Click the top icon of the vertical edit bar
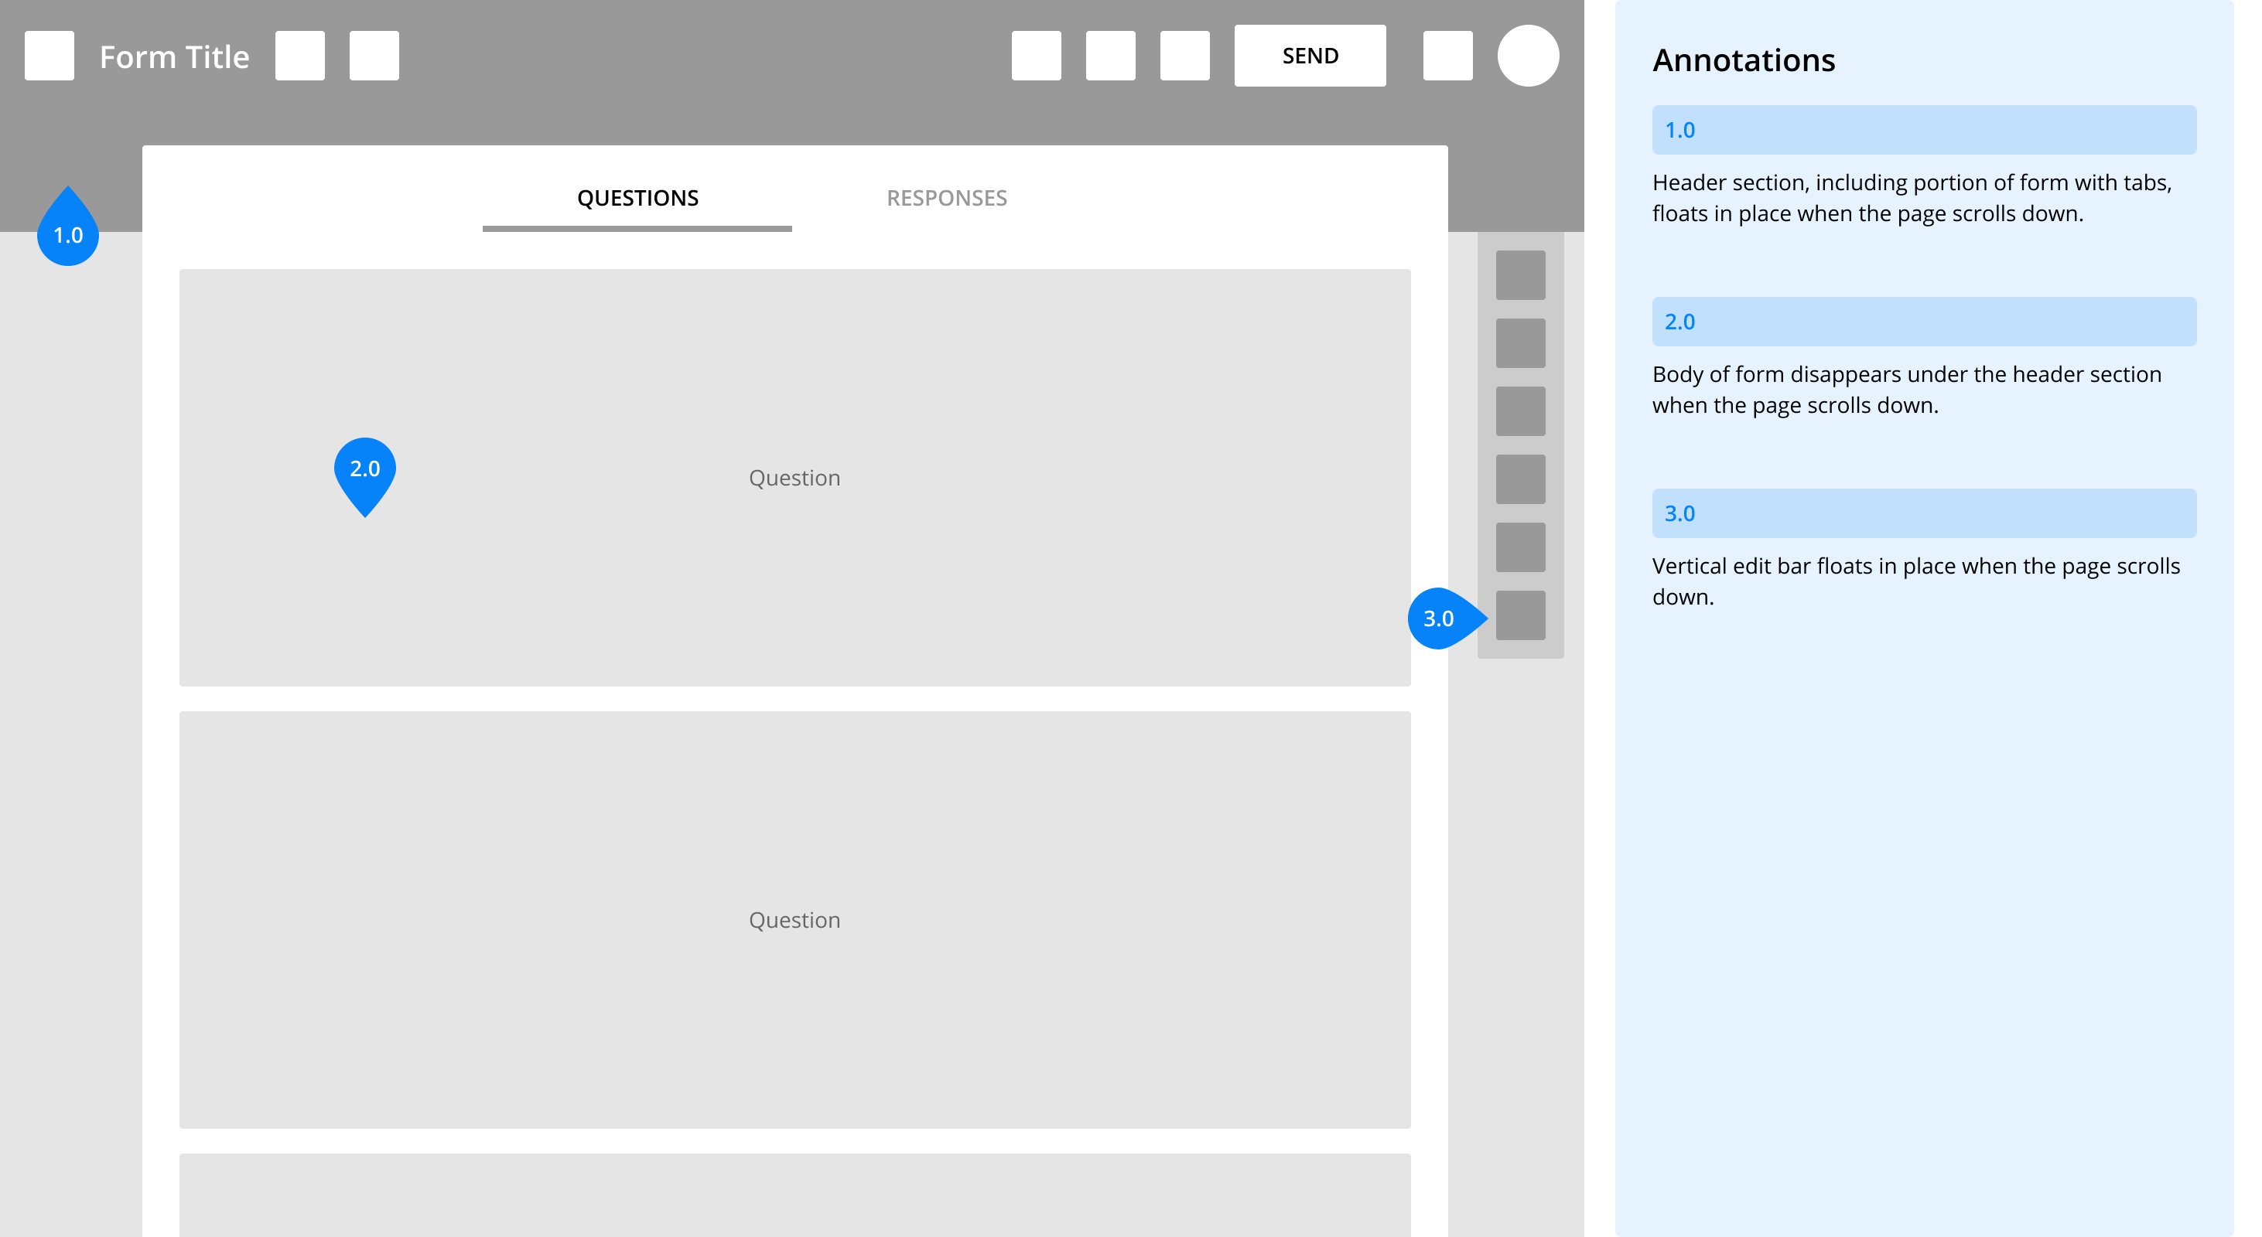The height and width of the screenshot is (1237, 2262). (x=1519, y=274)
